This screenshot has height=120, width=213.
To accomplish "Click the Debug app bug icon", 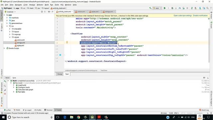I will 172,8.
